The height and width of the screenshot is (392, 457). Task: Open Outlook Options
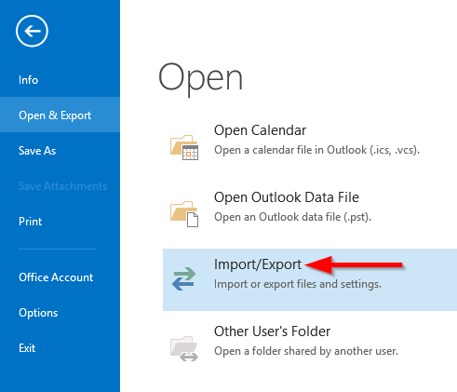(38, 313)
